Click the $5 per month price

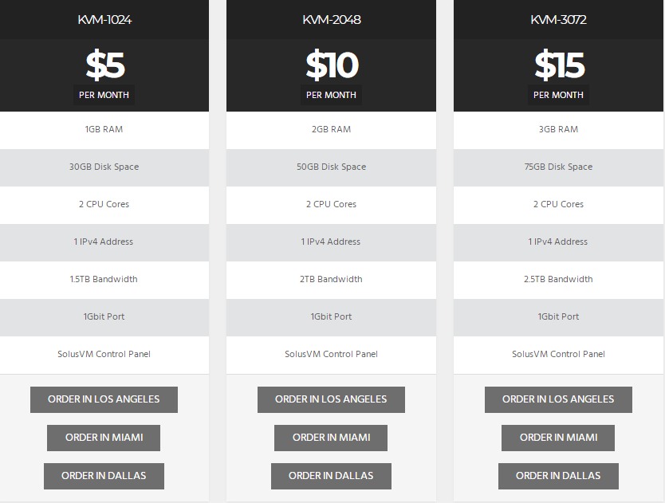point(104,67)
